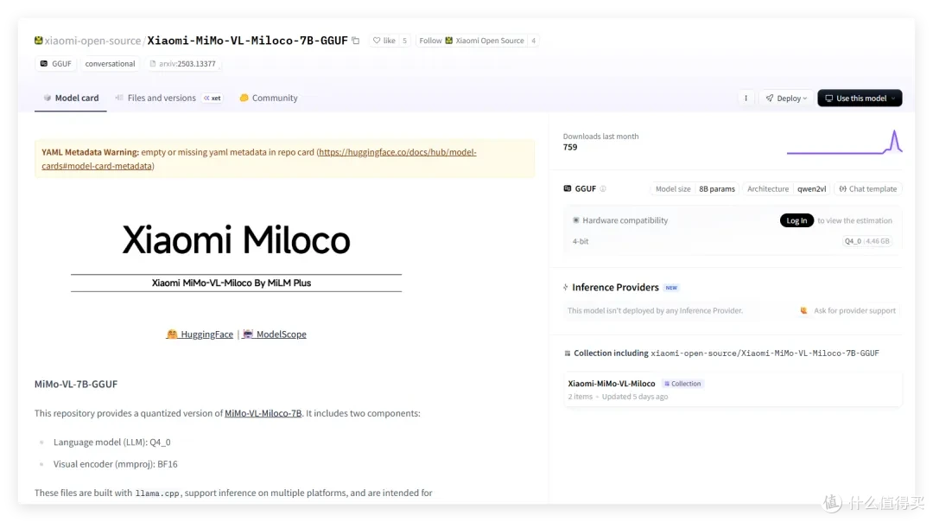Select the conversational tag
This screenshot has width=933, height=522.
pos(110,64)
